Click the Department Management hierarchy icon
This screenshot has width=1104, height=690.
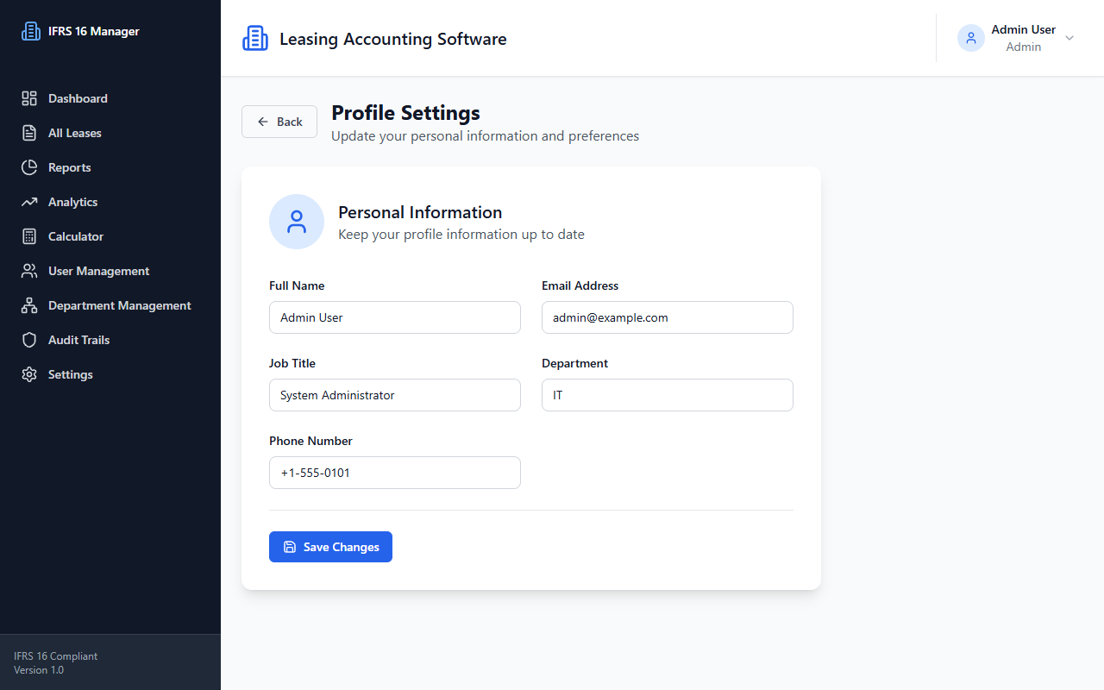point(29,305)
